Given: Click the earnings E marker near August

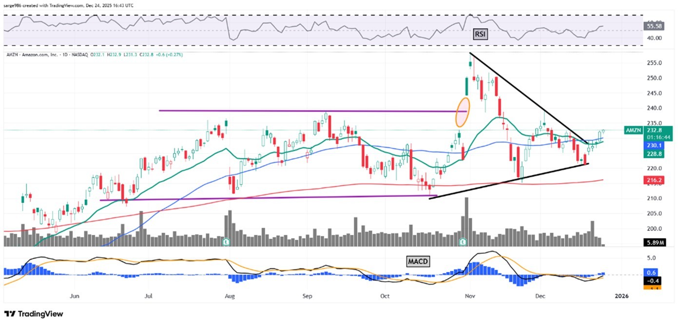Looking at the screenshot, I should pos(226,241).
